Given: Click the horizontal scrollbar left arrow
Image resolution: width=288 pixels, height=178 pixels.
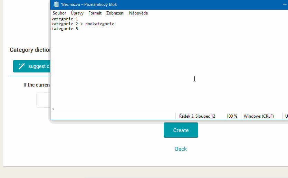Looking at the screenshot, I should (53, 109).
